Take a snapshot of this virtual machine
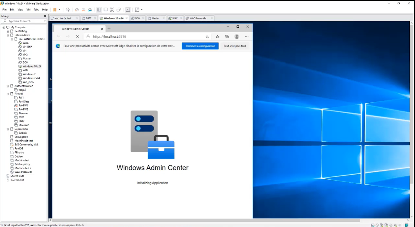Image resolution: width=415 pixels, height=227 pixels. (77, 9)
